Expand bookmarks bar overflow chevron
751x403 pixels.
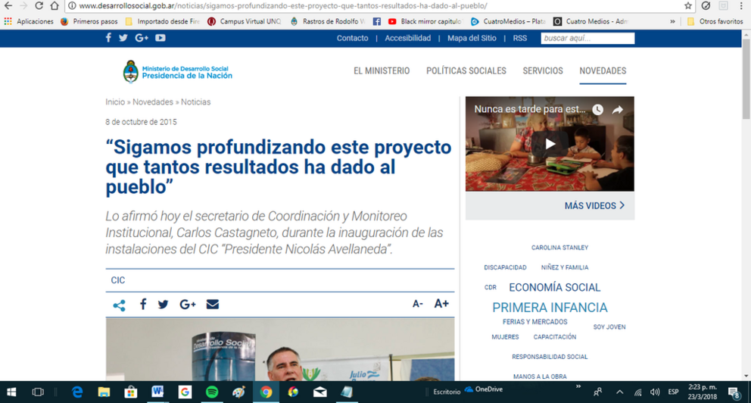(x=672, y=21)
